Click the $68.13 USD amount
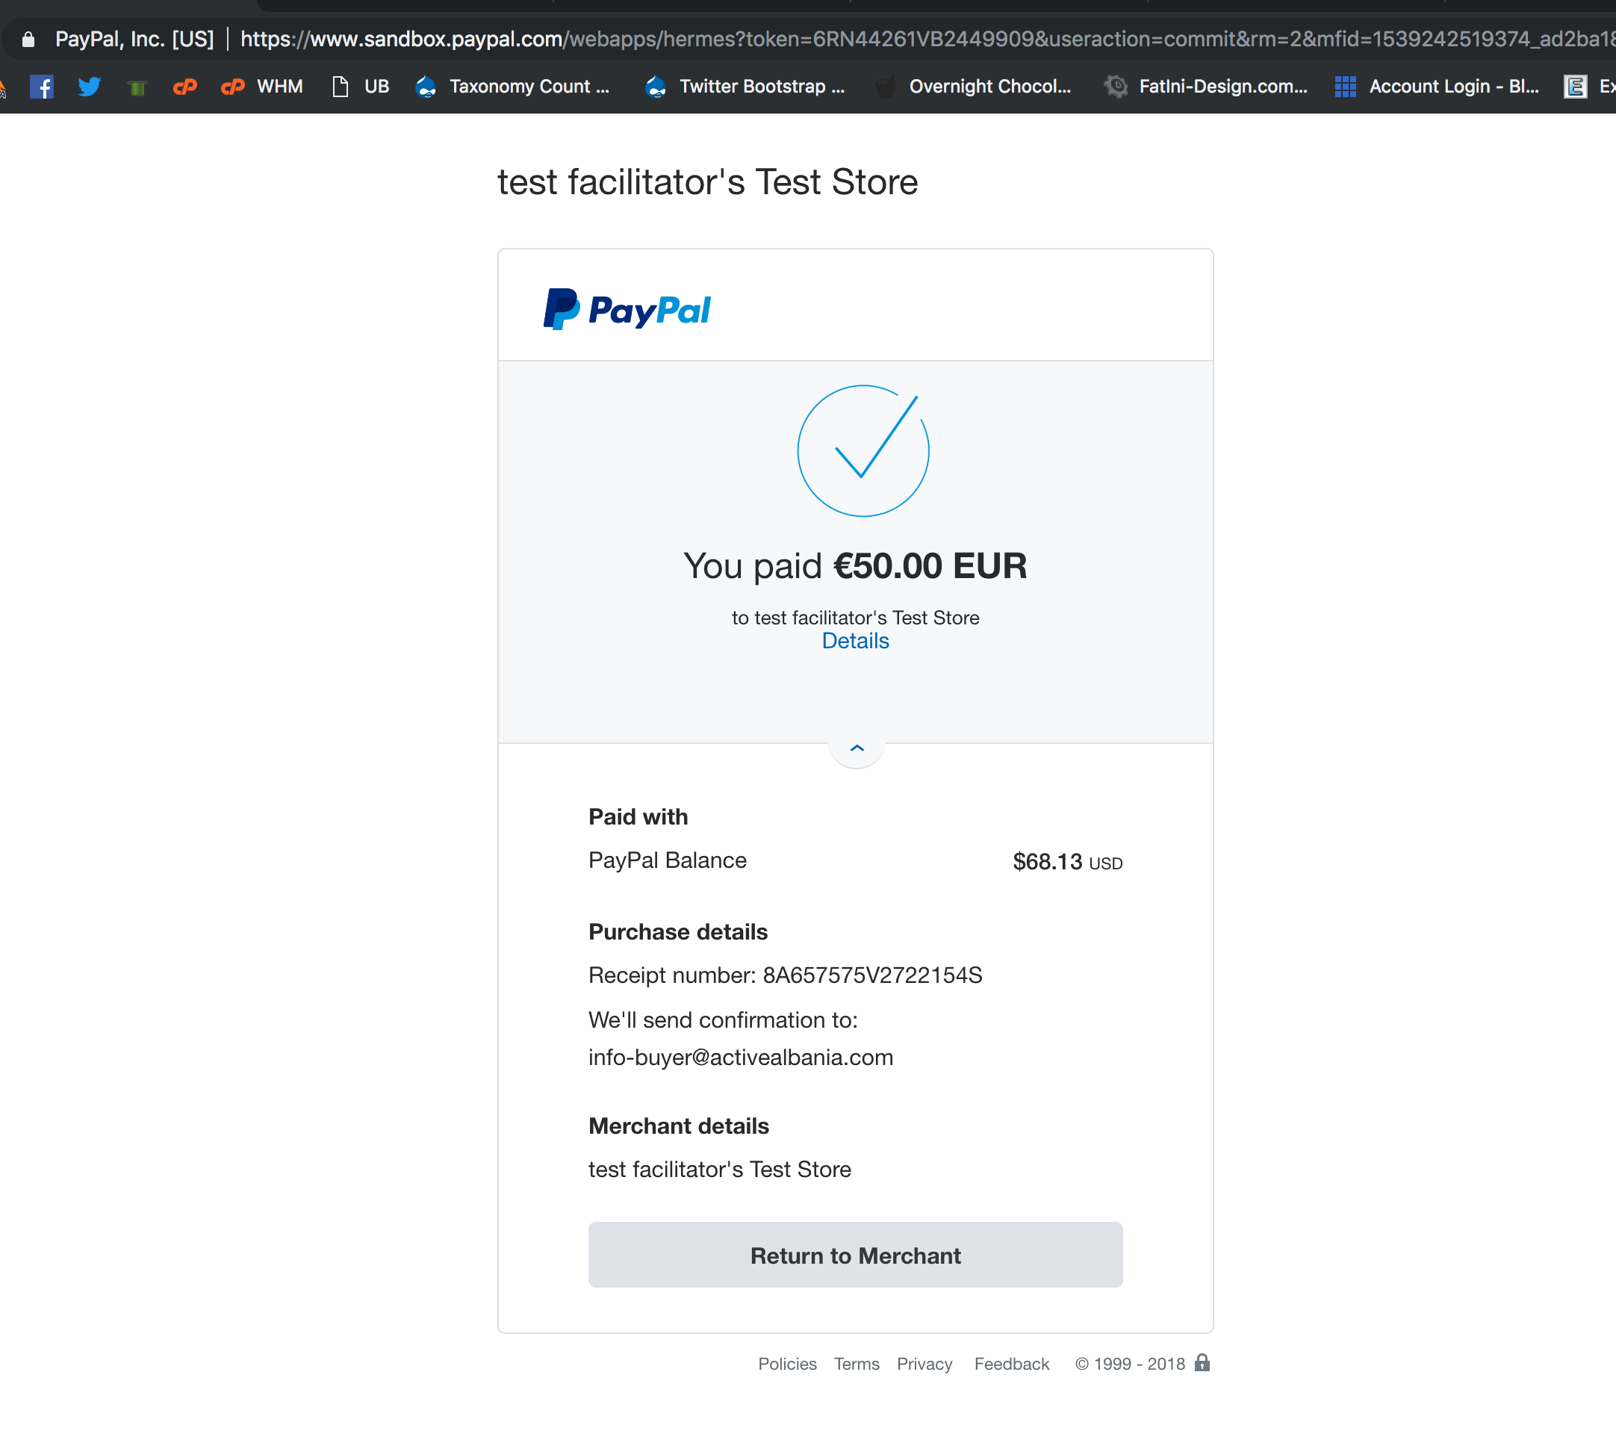1616x1431 pixels. click(x=1067, y=861)
